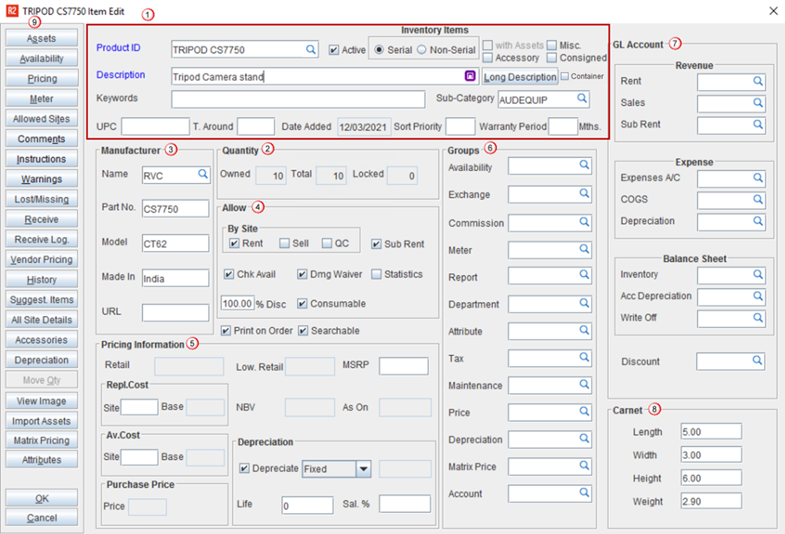Click the Product ID search magnifier icon
785x534 pixels.
pos(311,50)
